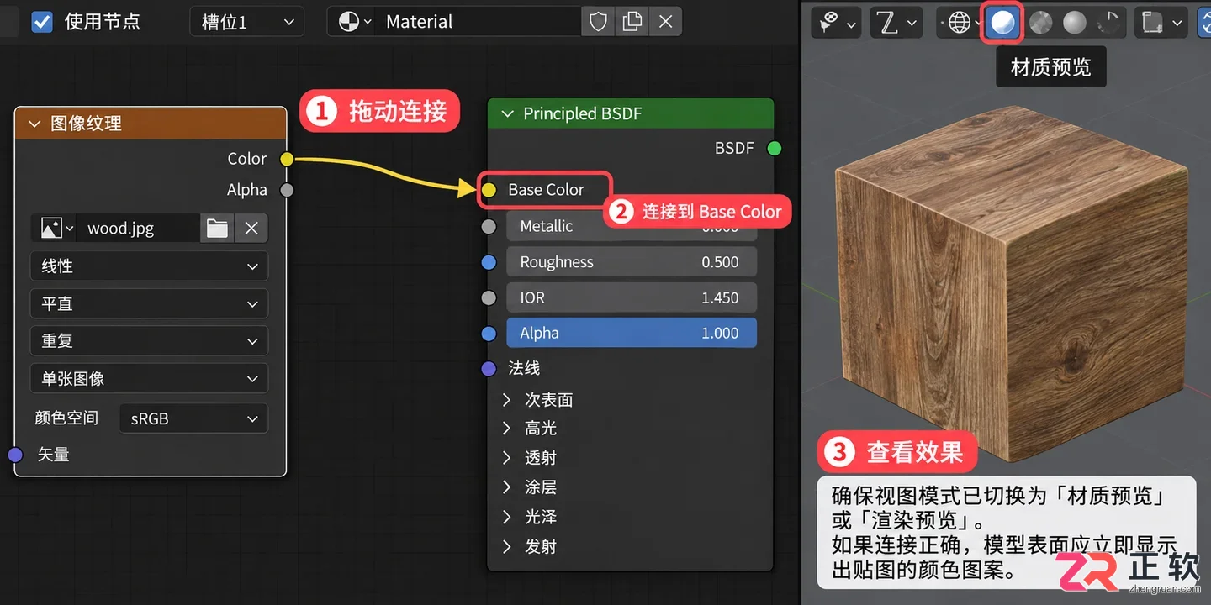Toggle the 使用节点 checkbox

coord(41,22)
